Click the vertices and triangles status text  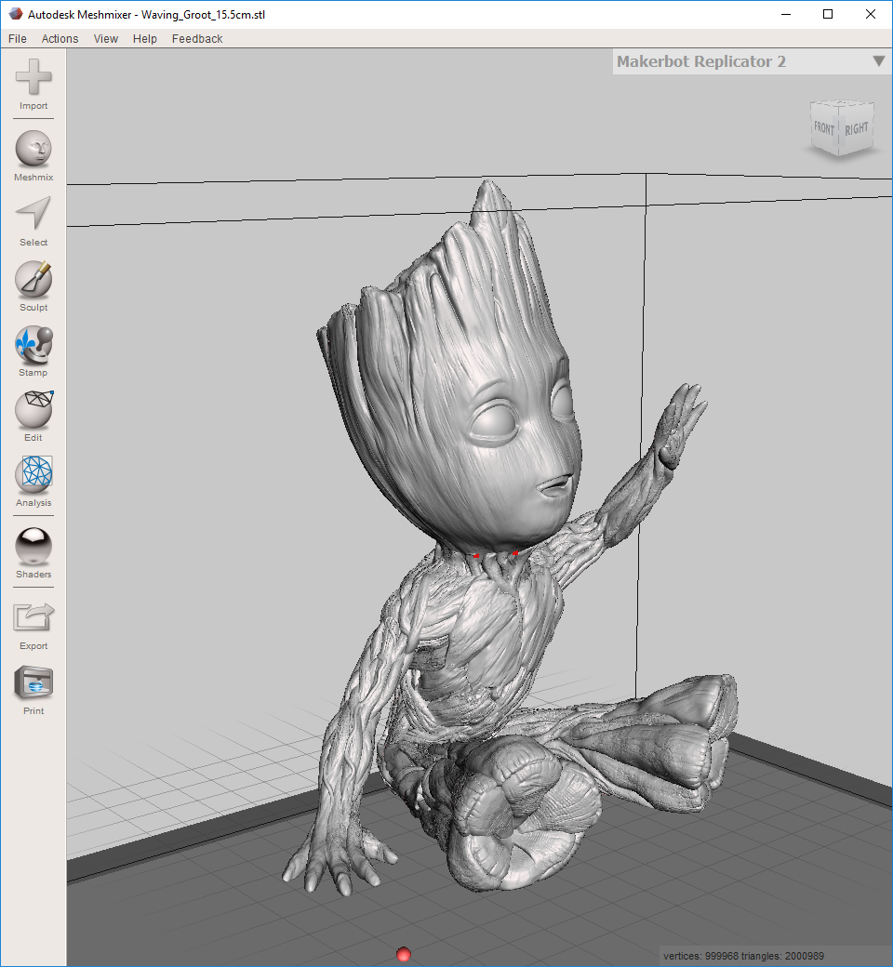(x=743, y=956)
